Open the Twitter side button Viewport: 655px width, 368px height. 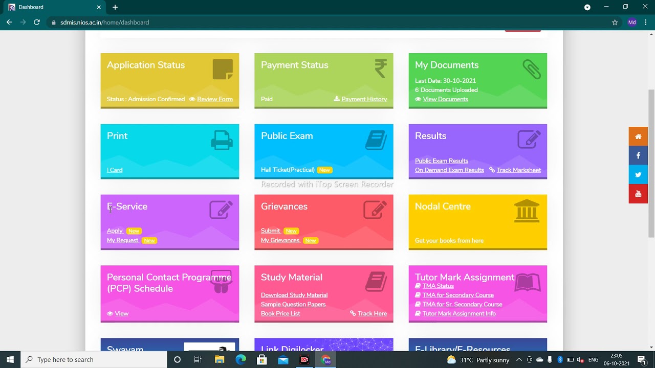[638, 175]
